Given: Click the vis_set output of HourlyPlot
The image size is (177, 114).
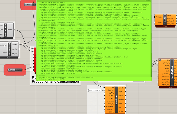Looking at the screenshot, I should (121, 111).
